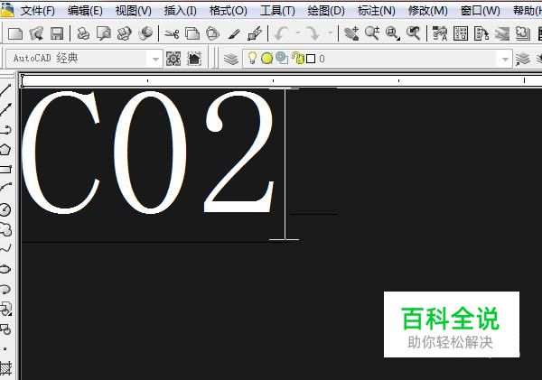
Task: Open the 标注(N) menu
Action: (x=377, y=11)
